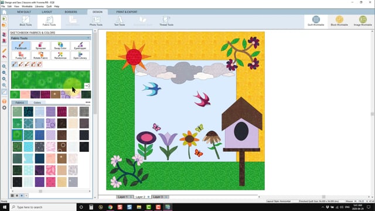
Task: Click the Randomize tool
Action: 60,56
